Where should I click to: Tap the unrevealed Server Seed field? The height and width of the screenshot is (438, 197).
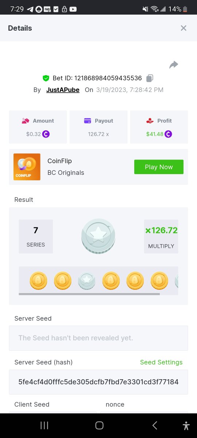click(x=98, y=338)
